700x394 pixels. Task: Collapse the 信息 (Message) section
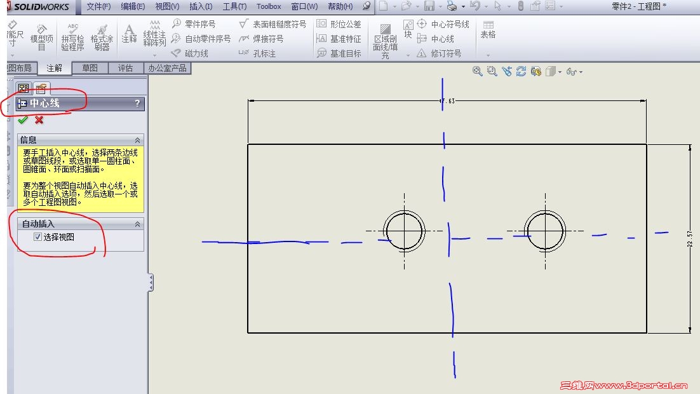point(137,140)
